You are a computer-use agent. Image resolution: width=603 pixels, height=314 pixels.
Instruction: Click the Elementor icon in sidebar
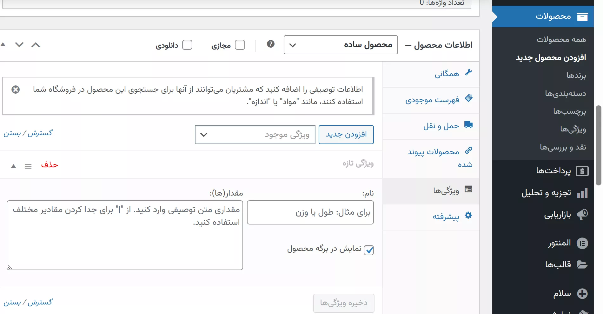click(582, 244)
